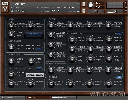128x100 pixels.
Task: Click the Filter Cutoff knob
Action: [x=51, y=55]
